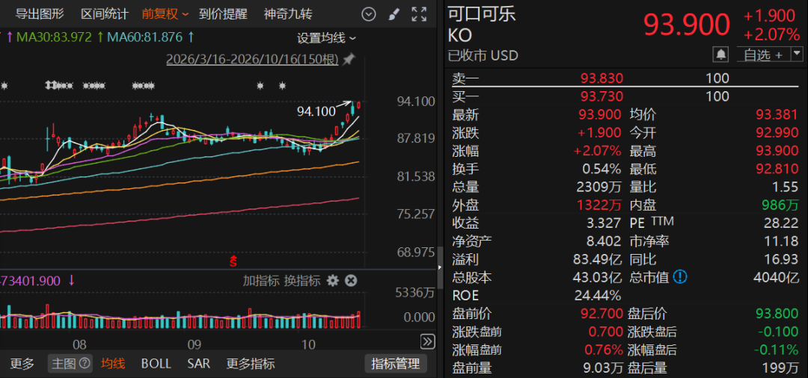Click 换指标 to change the indicator

(x=302, y=281)
